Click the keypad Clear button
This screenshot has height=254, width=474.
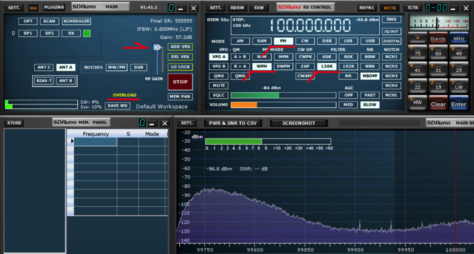coord(438,103)
